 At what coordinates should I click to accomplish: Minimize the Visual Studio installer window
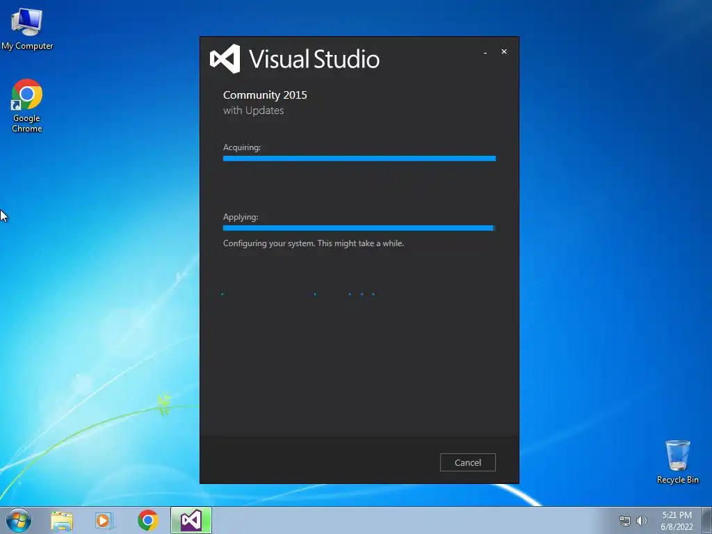[485, 52]
